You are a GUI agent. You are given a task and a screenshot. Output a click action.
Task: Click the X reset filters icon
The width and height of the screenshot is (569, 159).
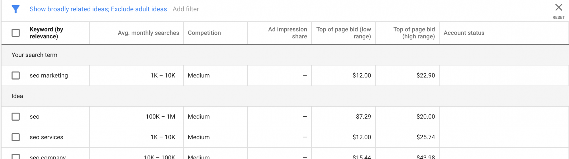pos(559,8)
